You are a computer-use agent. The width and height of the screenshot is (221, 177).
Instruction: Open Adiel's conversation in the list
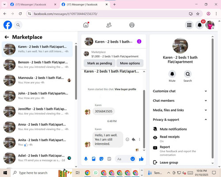(x=37, y=158)
